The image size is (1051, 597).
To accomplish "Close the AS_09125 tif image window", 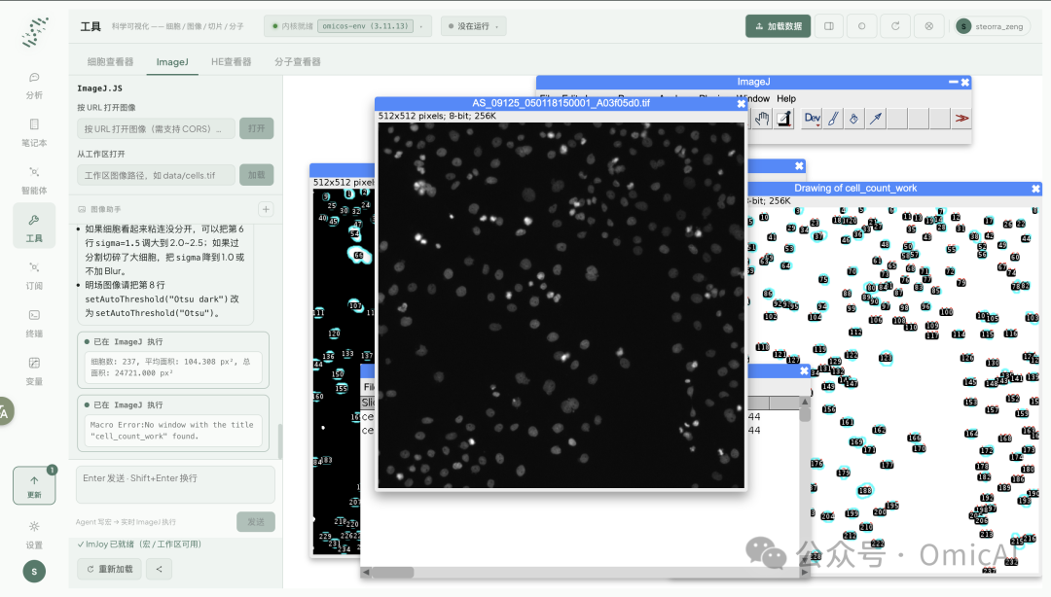I will pyautogui.click(x=741, y=103).
